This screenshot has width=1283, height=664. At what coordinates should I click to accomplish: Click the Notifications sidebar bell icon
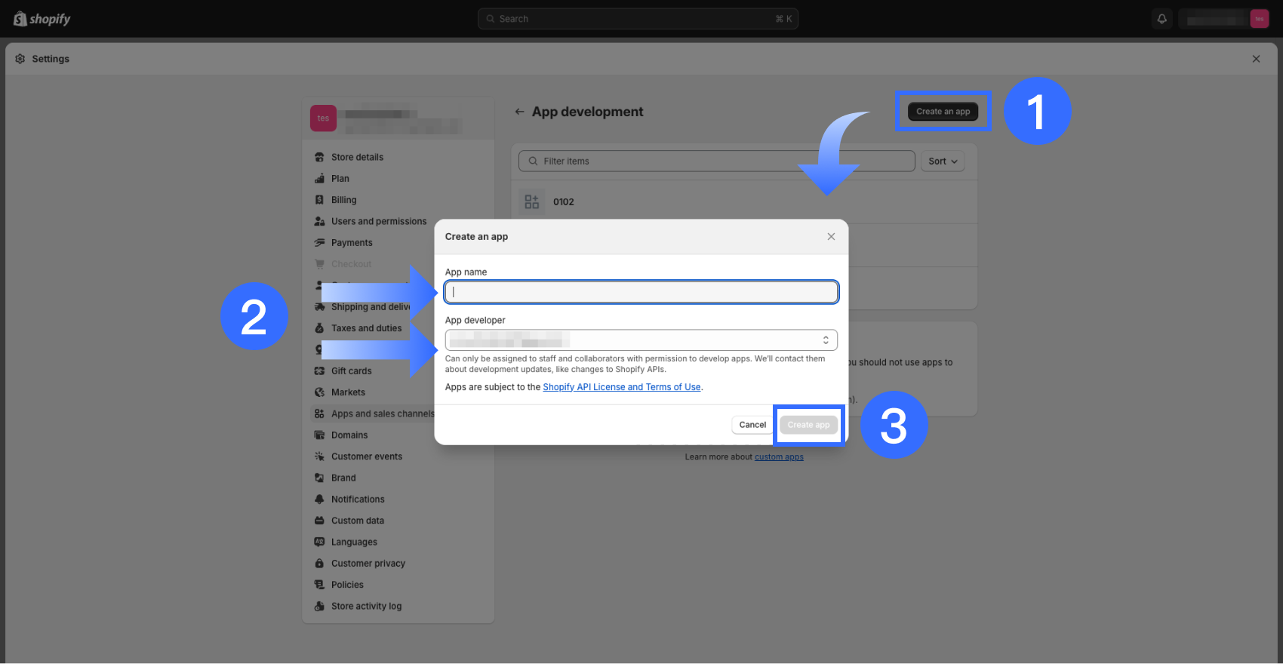[319, 500]
